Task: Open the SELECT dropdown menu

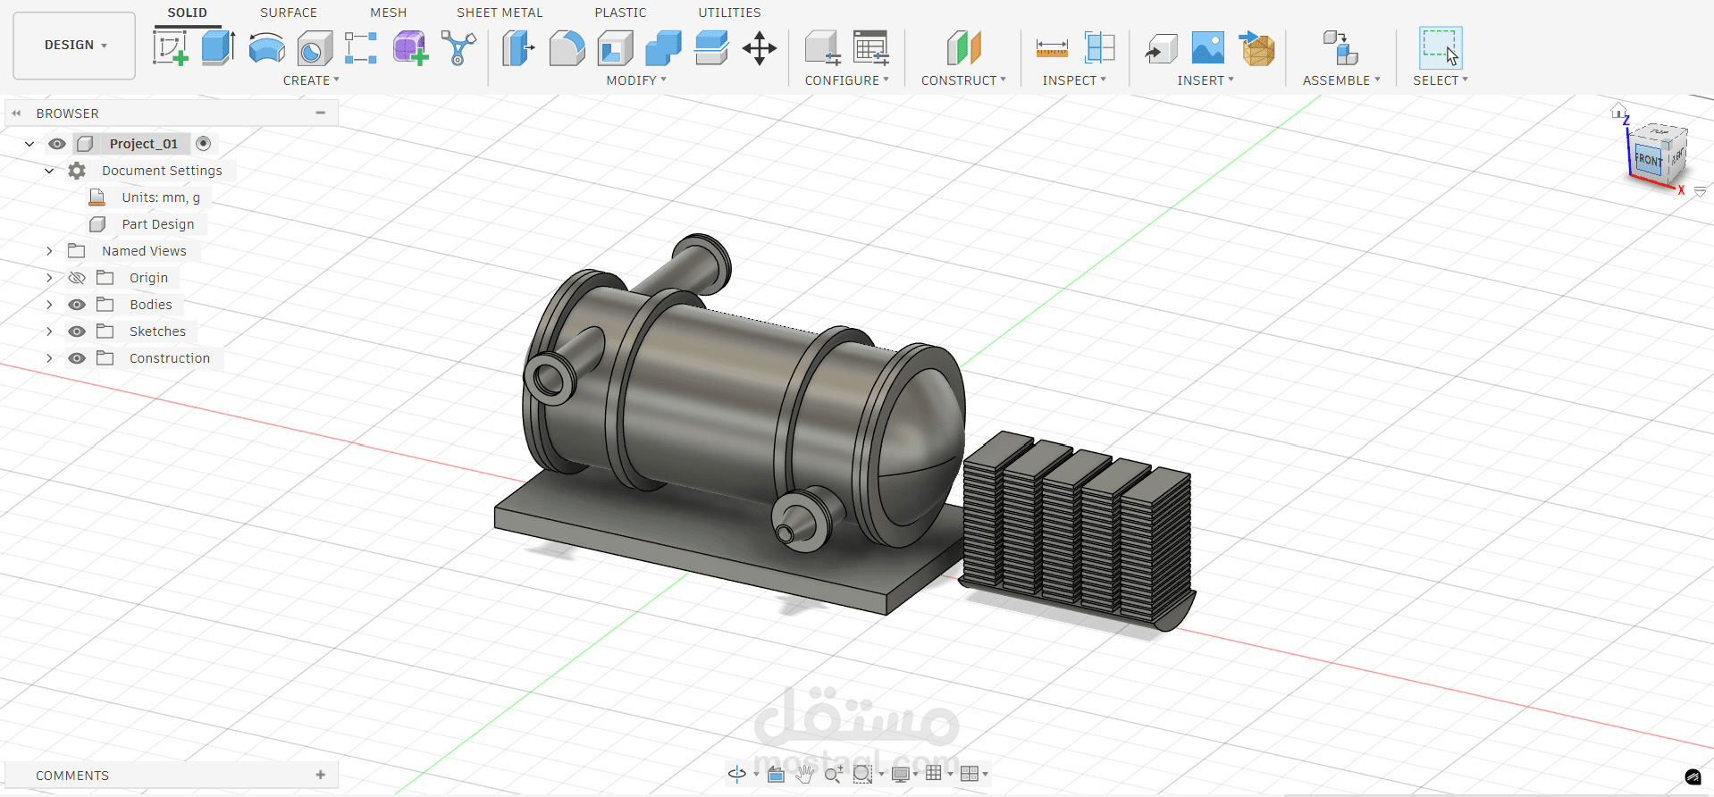Action: [1441, 80]
